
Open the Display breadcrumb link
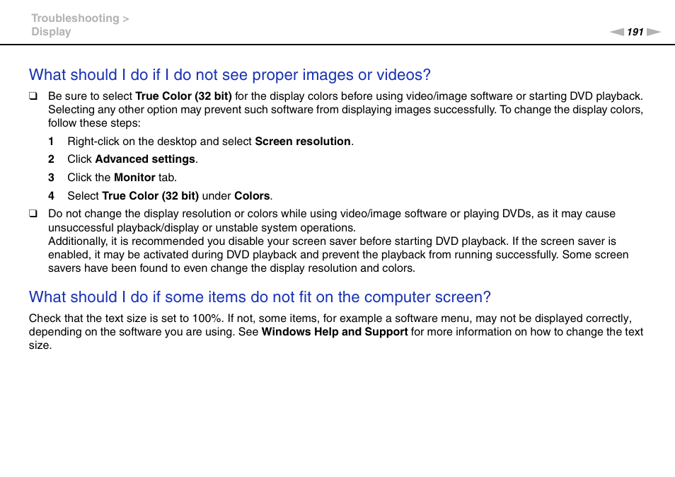pos(51,32)
